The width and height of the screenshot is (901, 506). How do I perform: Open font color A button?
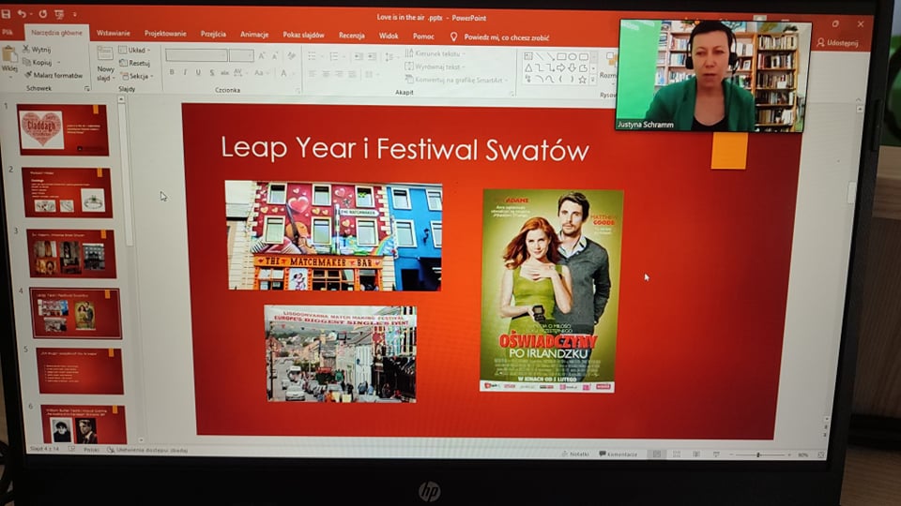(x=283, y=73)
